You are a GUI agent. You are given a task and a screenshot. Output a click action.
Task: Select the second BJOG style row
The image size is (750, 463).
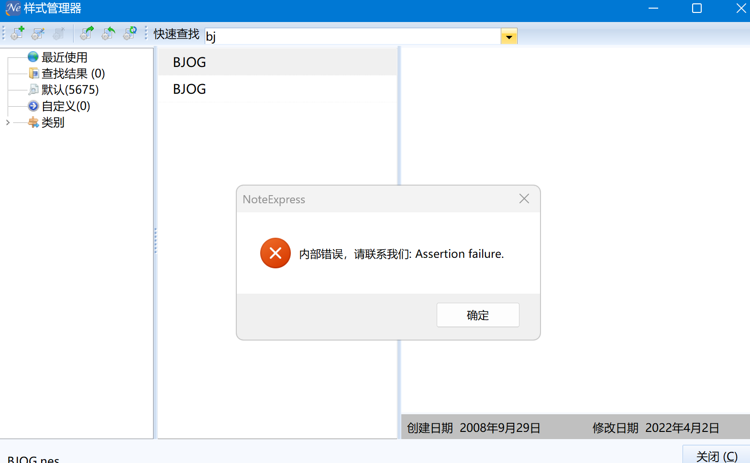pos(277,89)
